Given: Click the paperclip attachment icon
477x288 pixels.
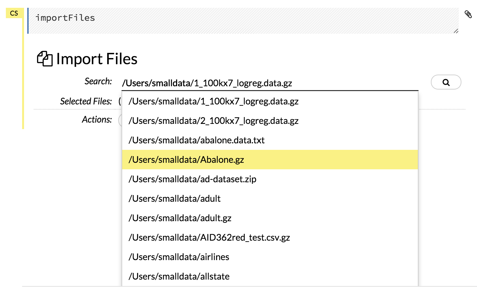Looking at the screenshot, I should click(468, 14).
